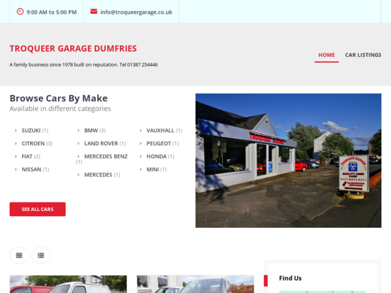The height and width of the screenshot is (293, 391).
Task: Click the arrow bullet beside Fiat
Action: (x=16, y=156)
